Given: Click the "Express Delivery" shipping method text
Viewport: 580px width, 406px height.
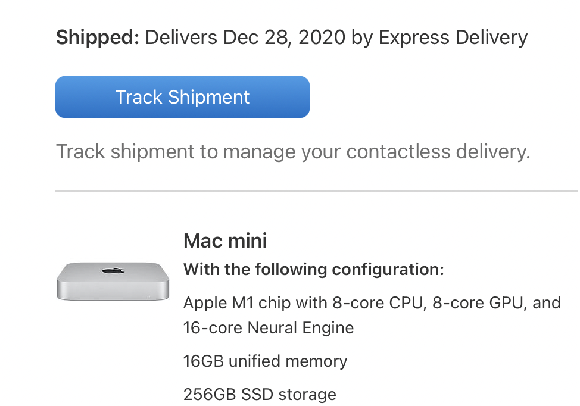Looking at the screenshot, I should pos(453,38).
